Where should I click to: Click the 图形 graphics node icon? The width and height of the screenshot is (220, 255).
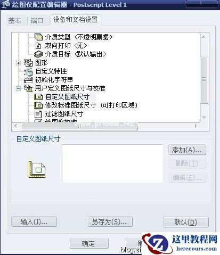pyautogui.click(x=28, y=63)
